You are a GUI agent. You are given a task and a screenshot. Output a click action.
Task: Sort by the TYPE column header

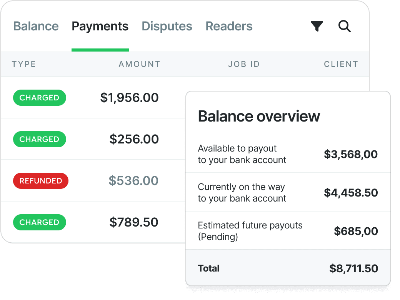click(24, 64)
